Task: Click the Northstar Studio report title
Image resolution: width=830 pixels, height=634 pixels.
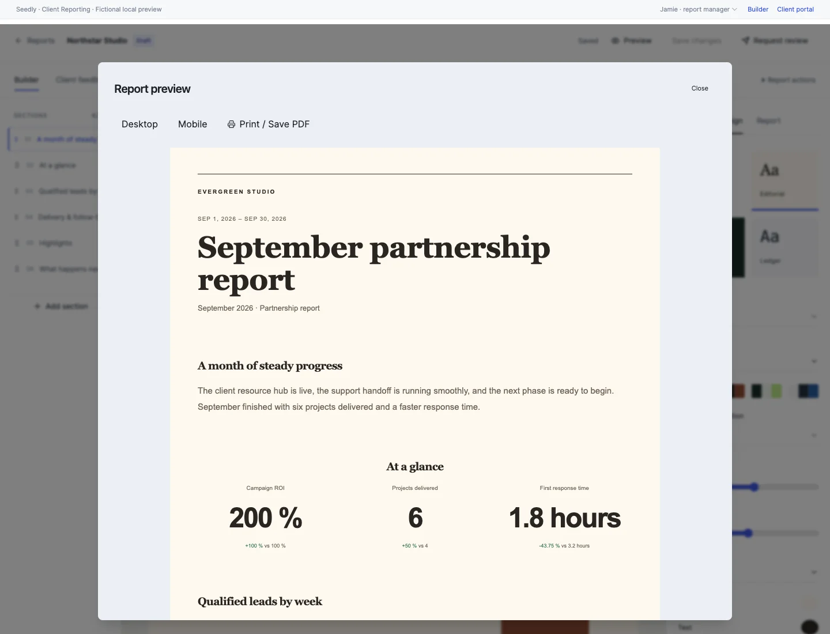Action: 97,41
